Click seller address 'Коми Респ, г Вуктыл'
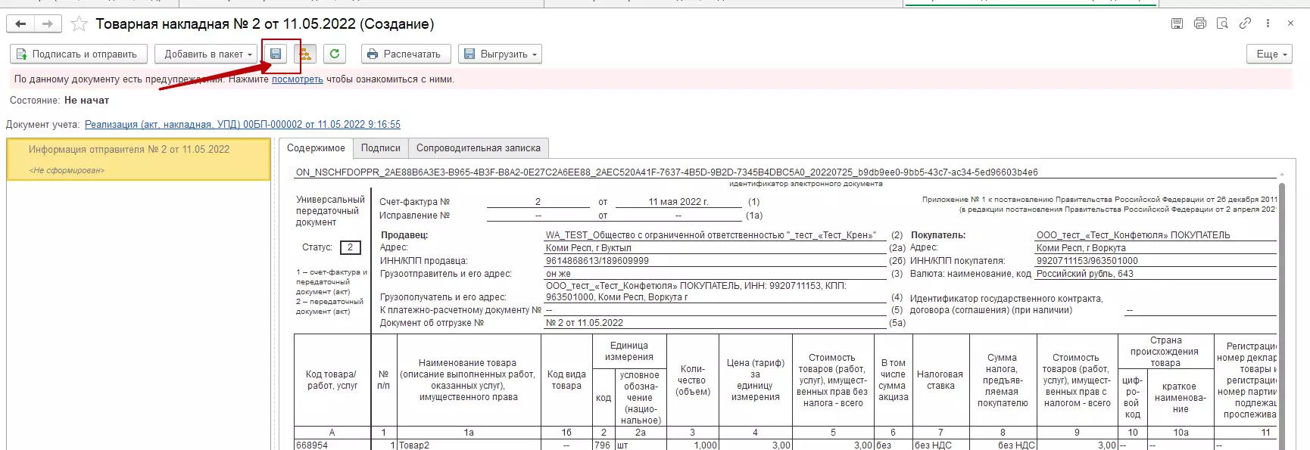 588,248
